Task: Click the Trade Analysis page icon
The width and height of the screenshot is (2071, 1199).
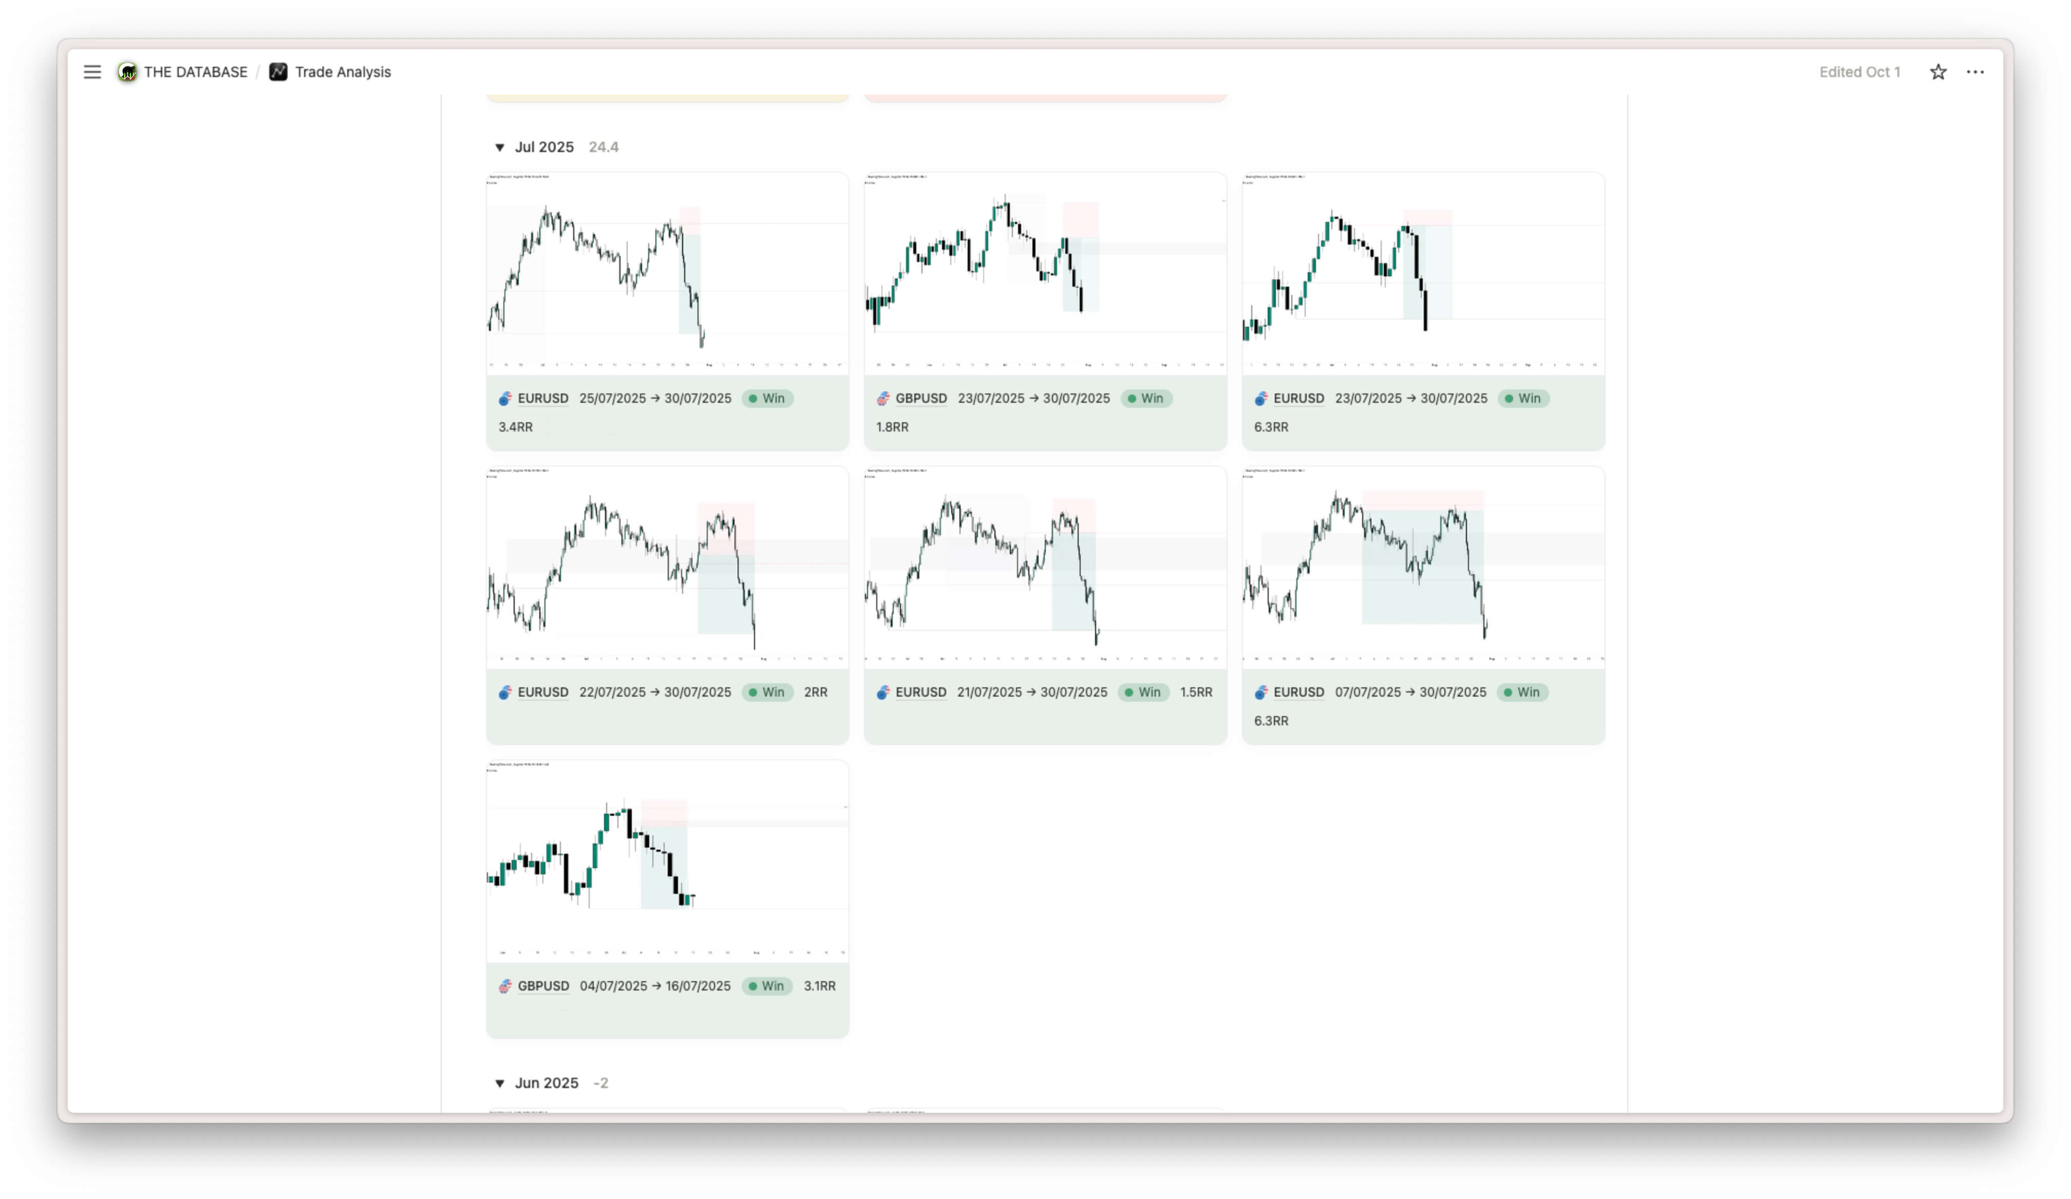Action: tap(278, 72)
